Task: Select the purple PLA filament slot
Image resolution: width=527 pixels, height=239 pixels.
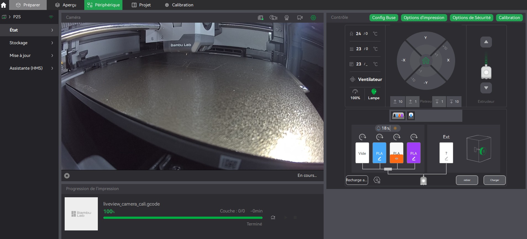Action: 413,153
